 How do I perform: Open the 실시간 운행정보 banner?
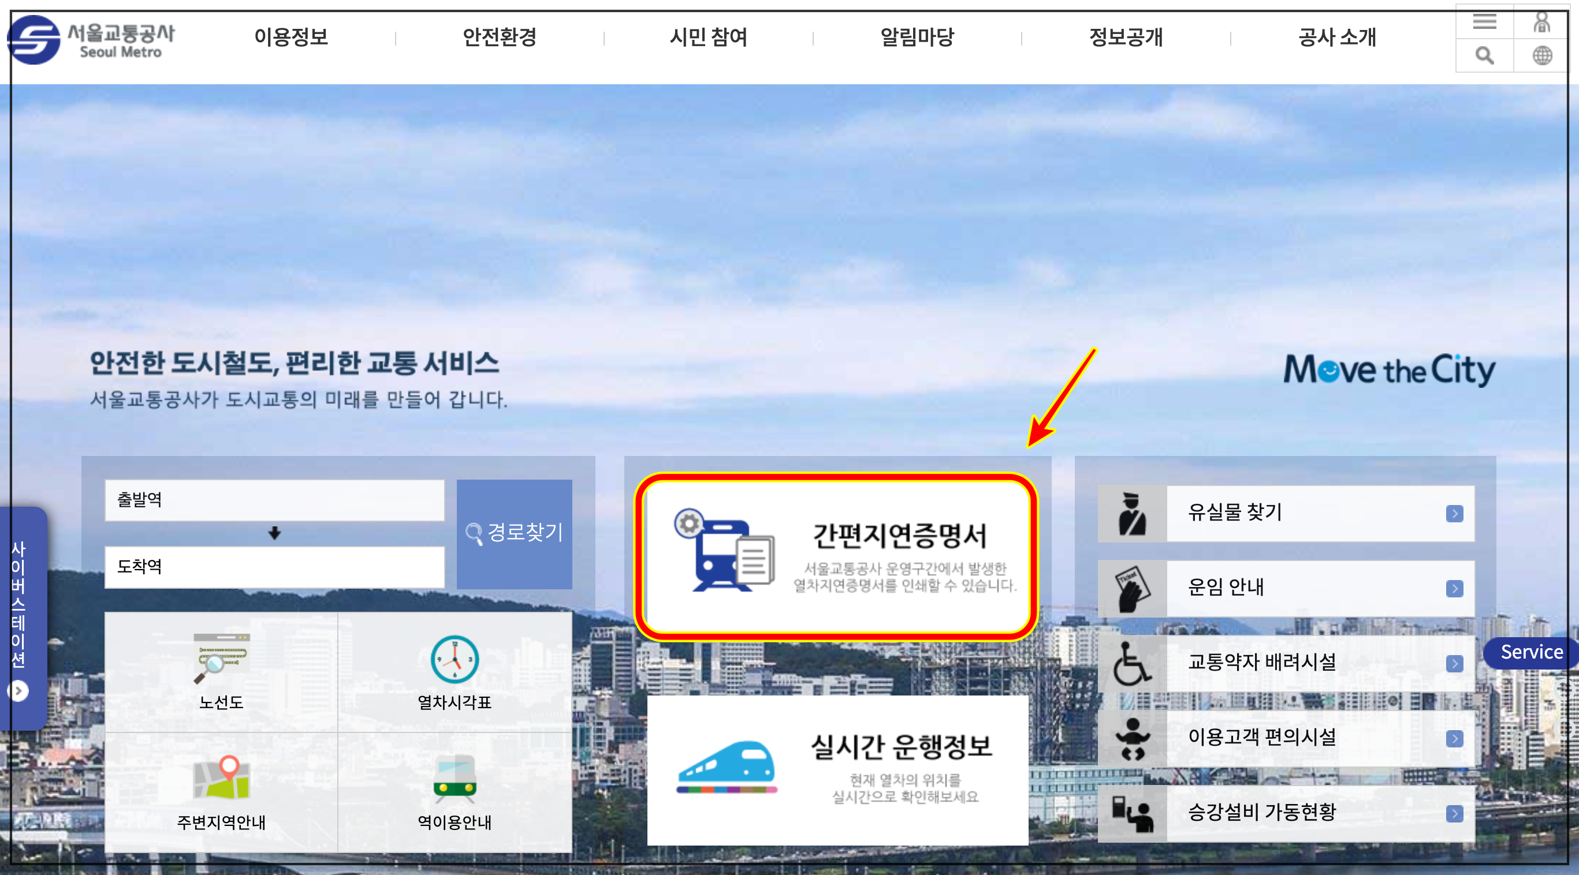[x=837, y=769]
